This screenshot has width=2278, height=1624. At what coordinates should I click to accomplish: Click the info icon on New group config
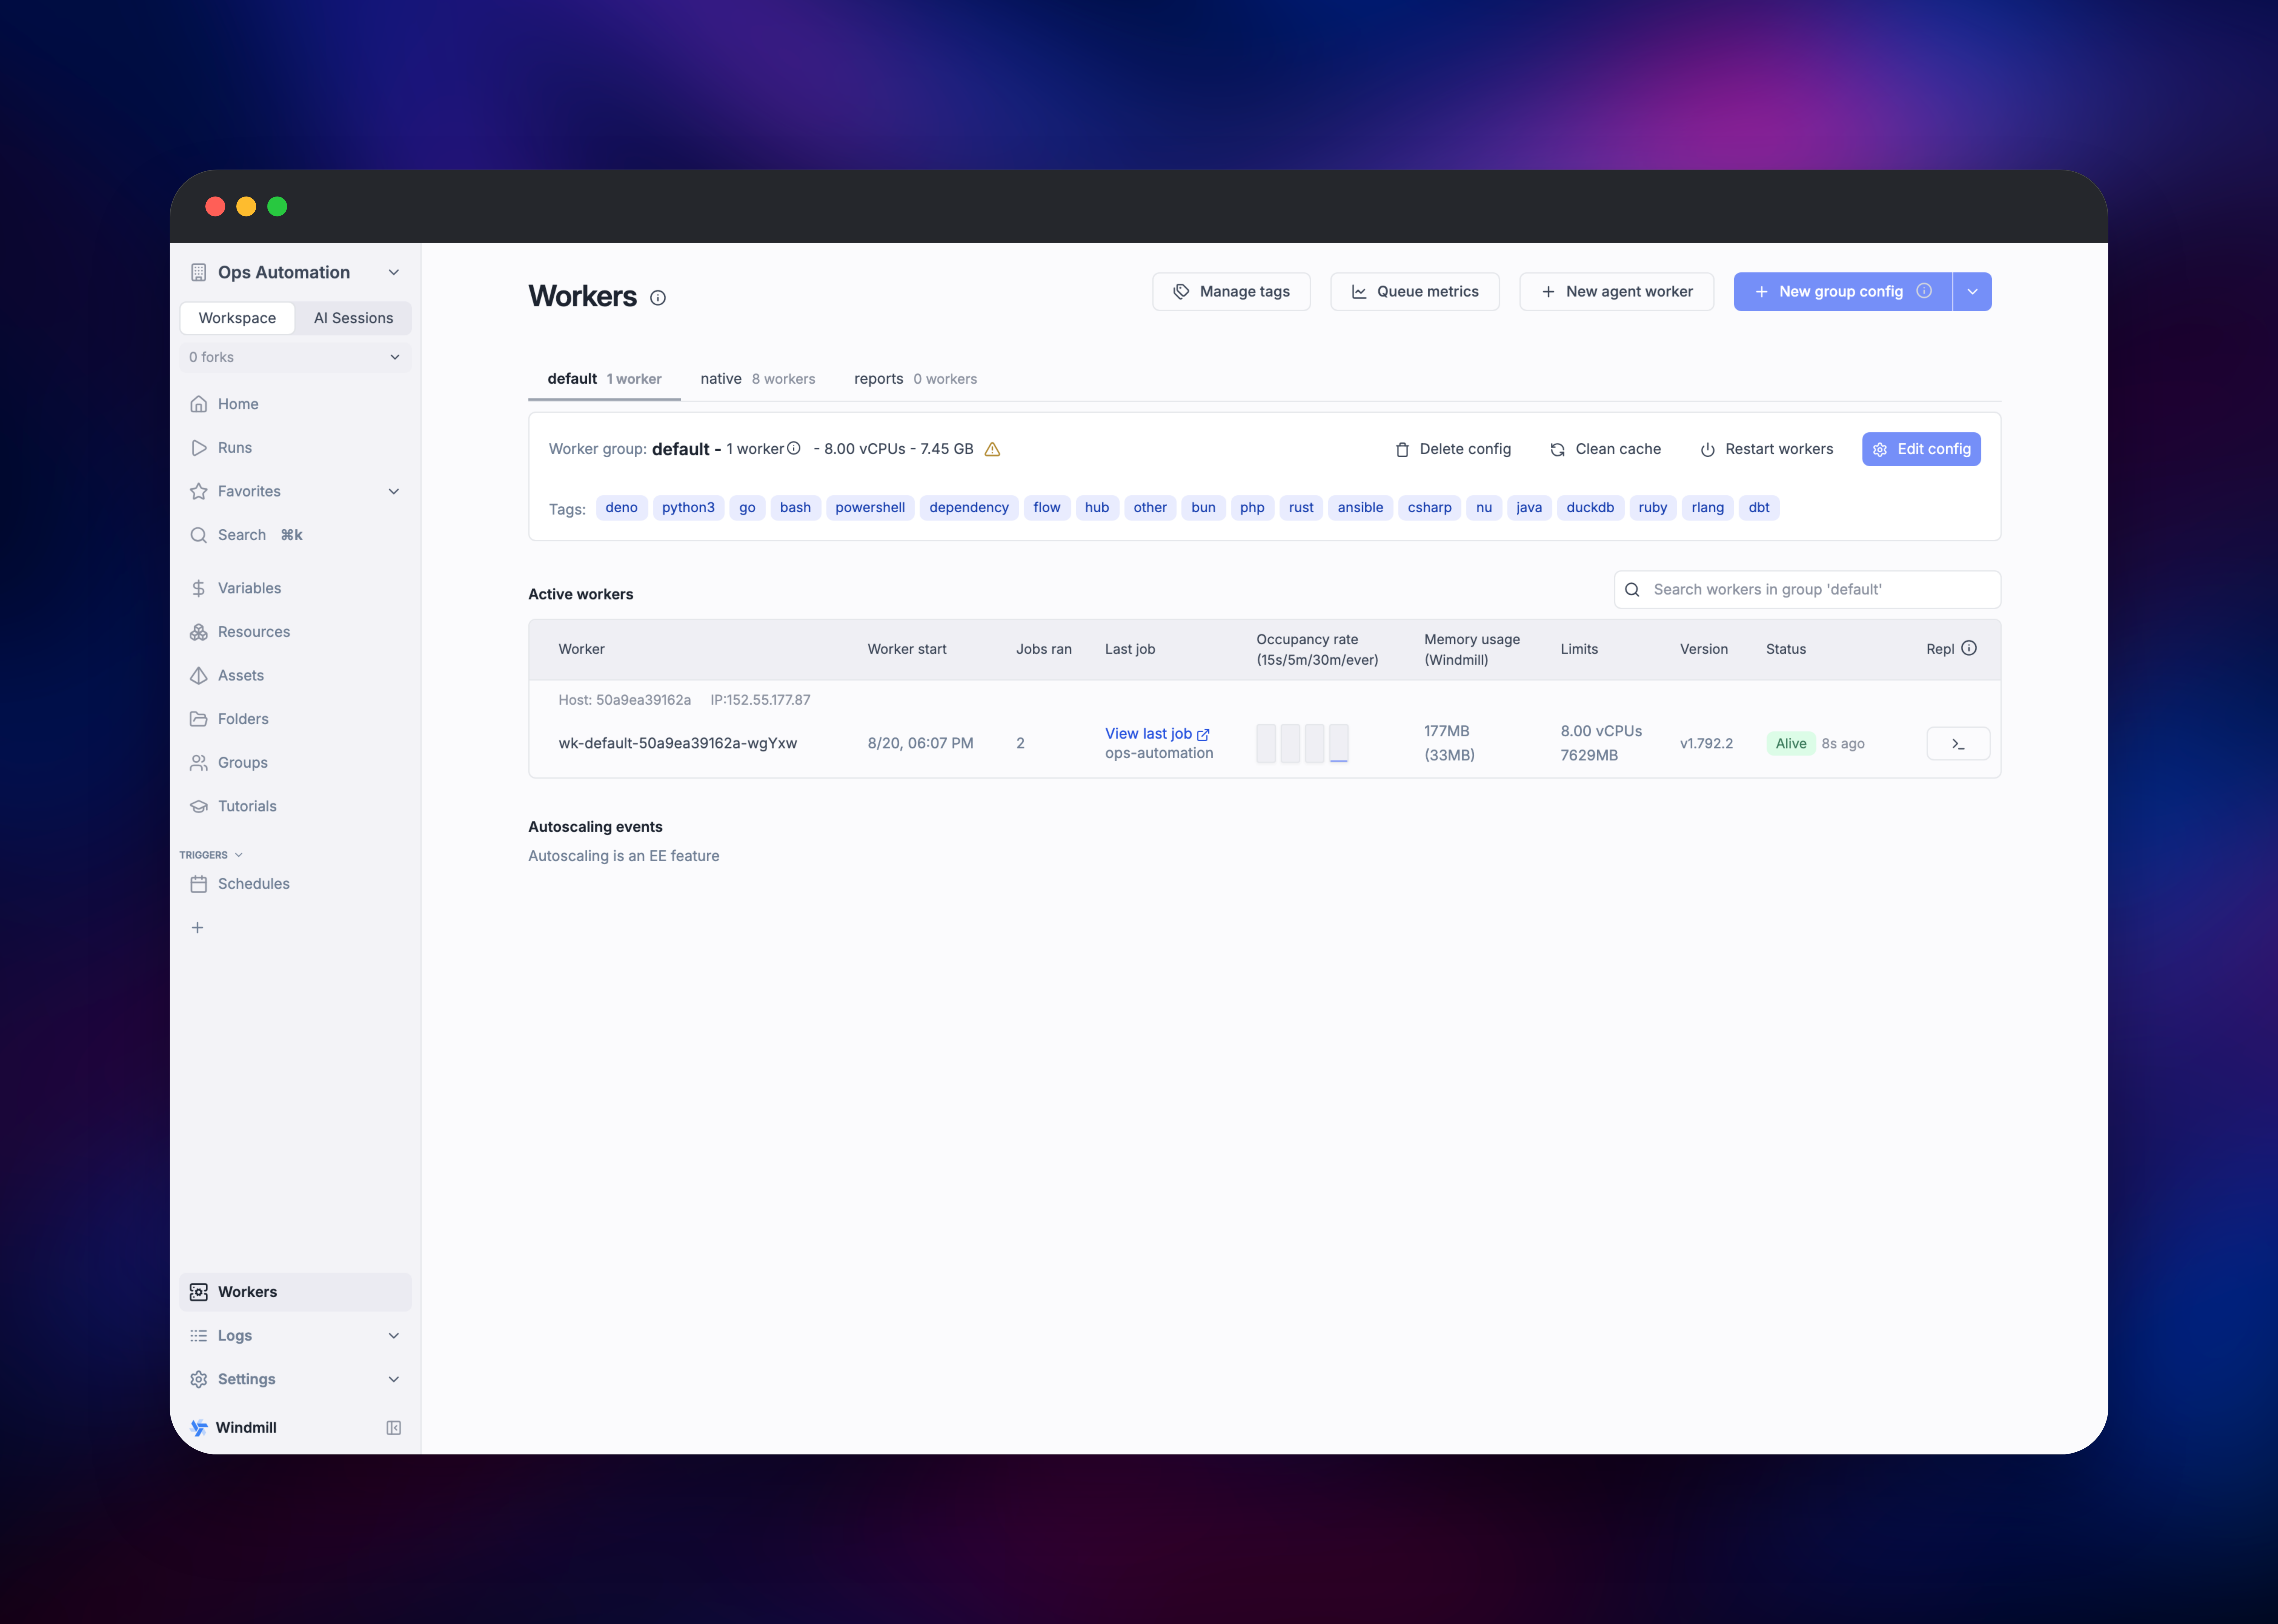1924,291
